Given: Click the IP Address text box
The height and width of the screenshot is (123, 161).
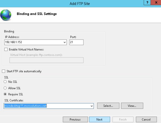Looking at the screenshot, I should point(34,42).
